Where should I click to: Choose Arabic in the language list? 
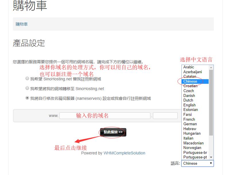click(x=195, y=67)
